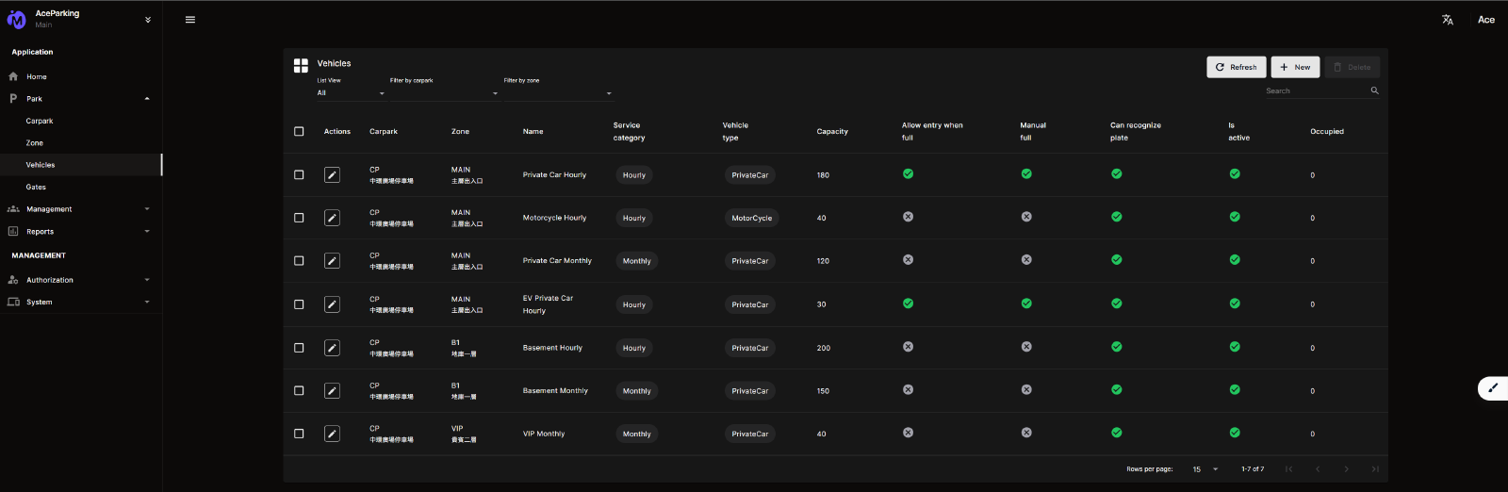Click the search magnifier icon

[1374, 91]
